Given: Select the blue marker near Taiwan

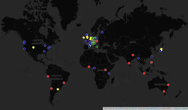Looking at the screenshot, I should [152, 56].
